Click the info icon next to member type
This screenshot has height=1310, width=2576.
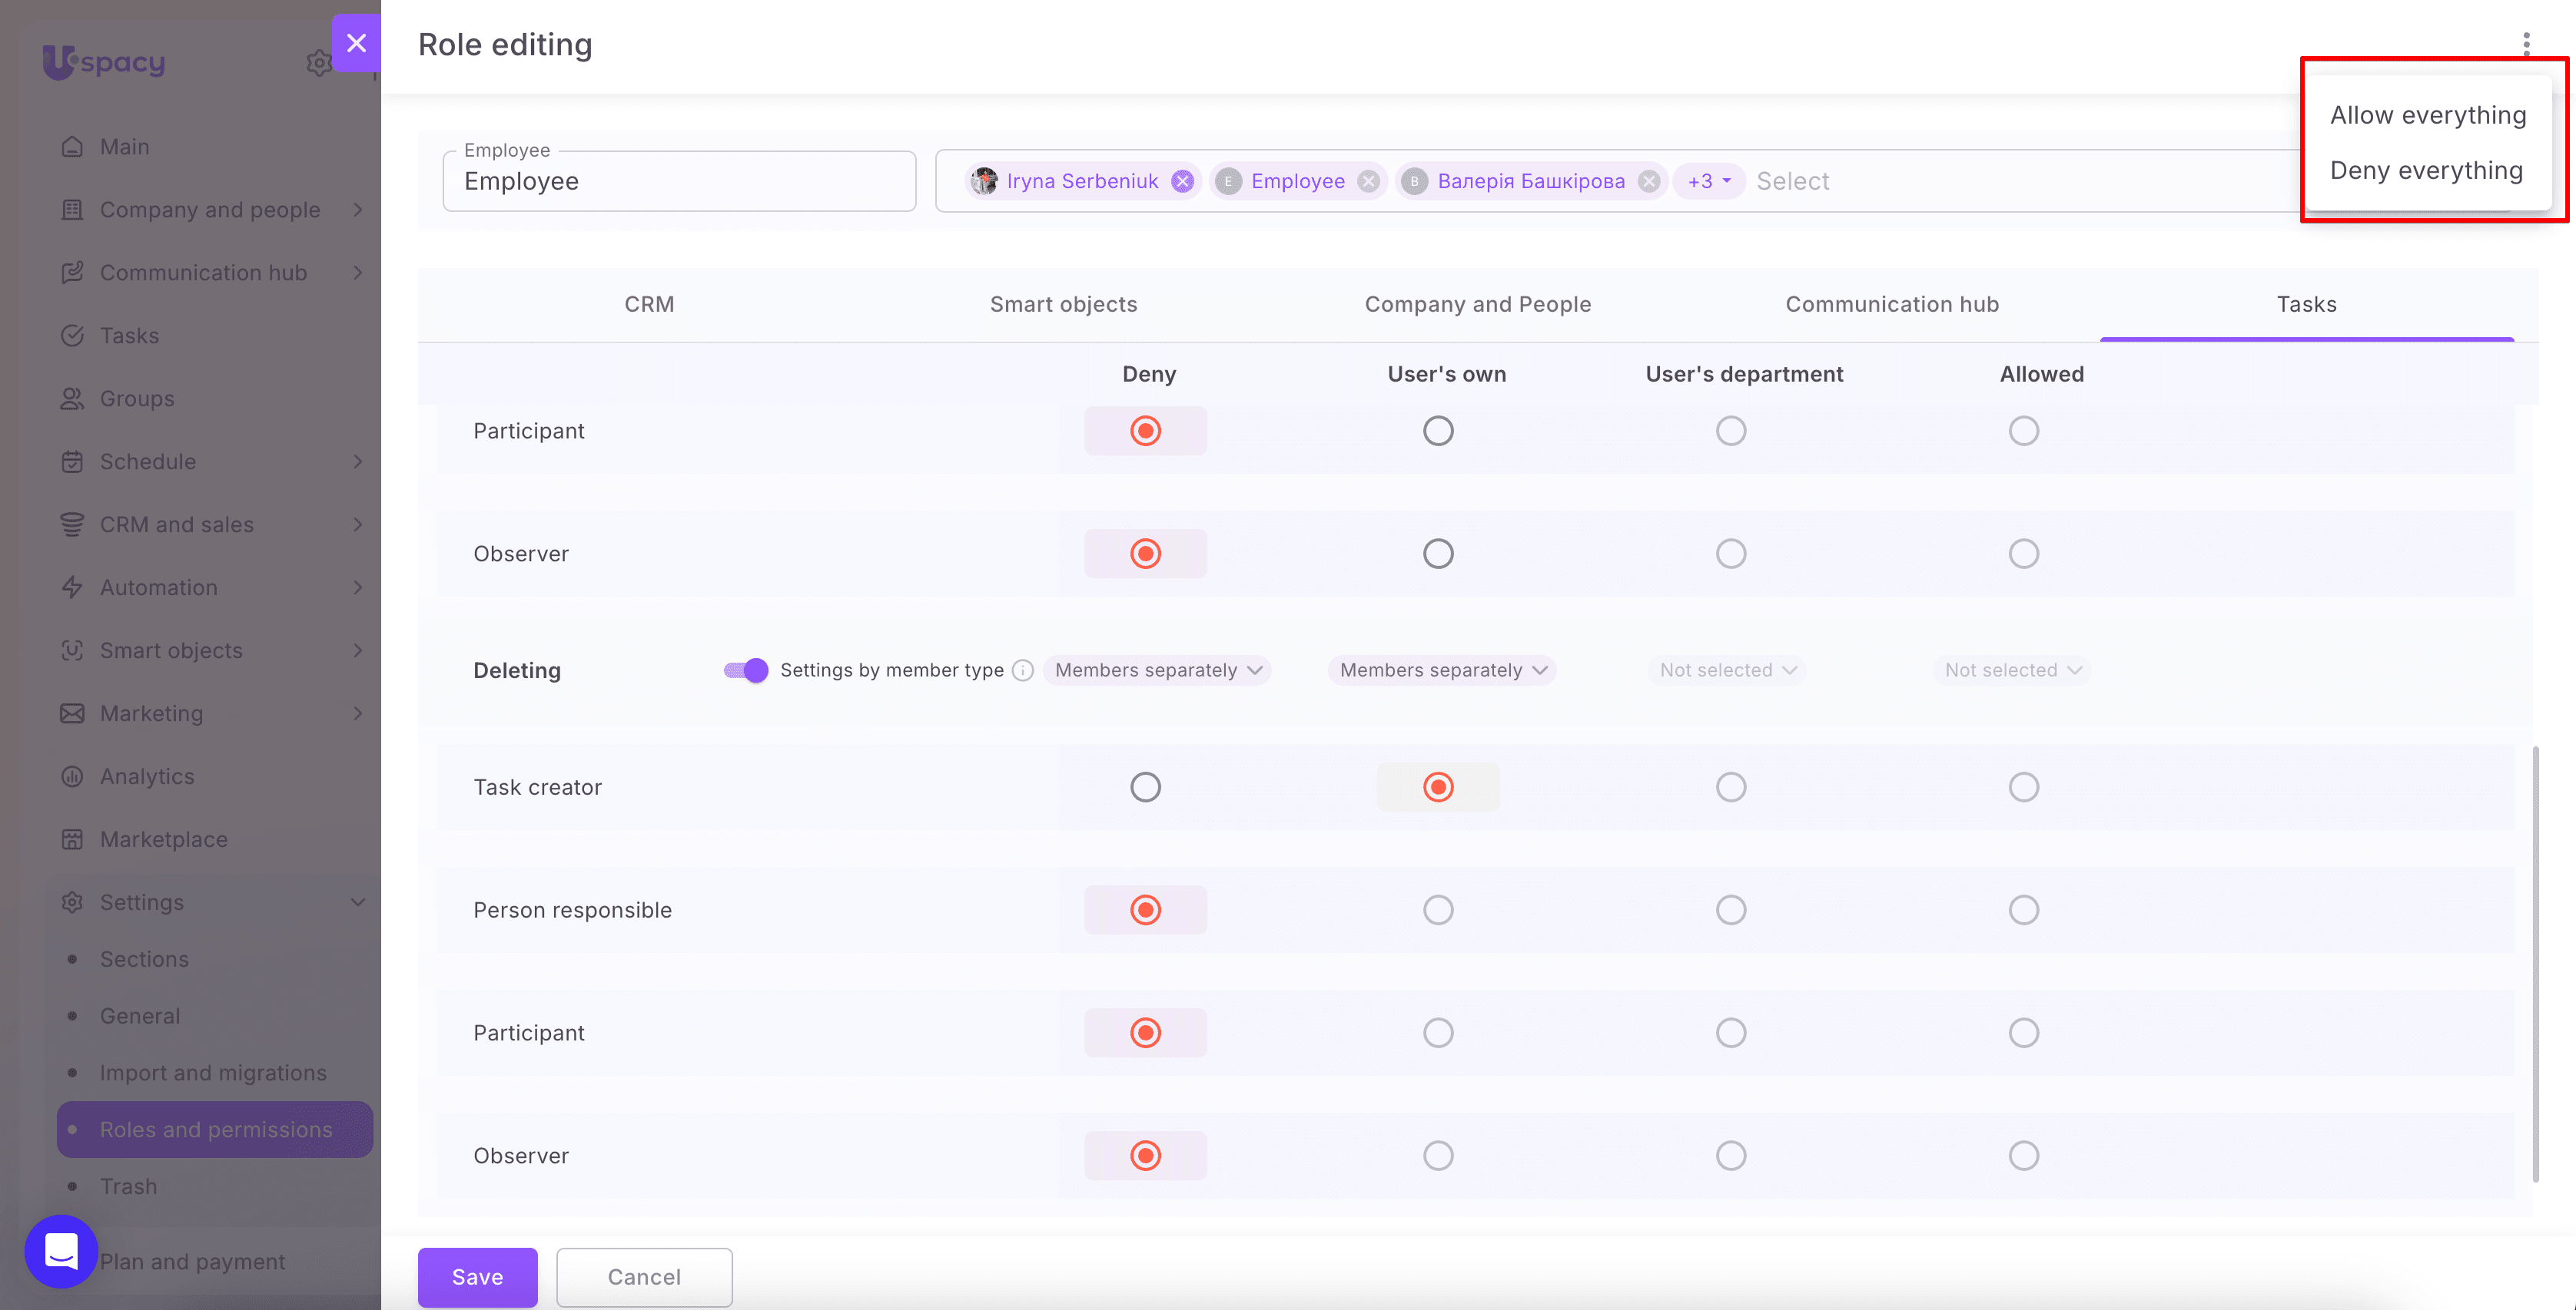click(x=1022, y=670)
